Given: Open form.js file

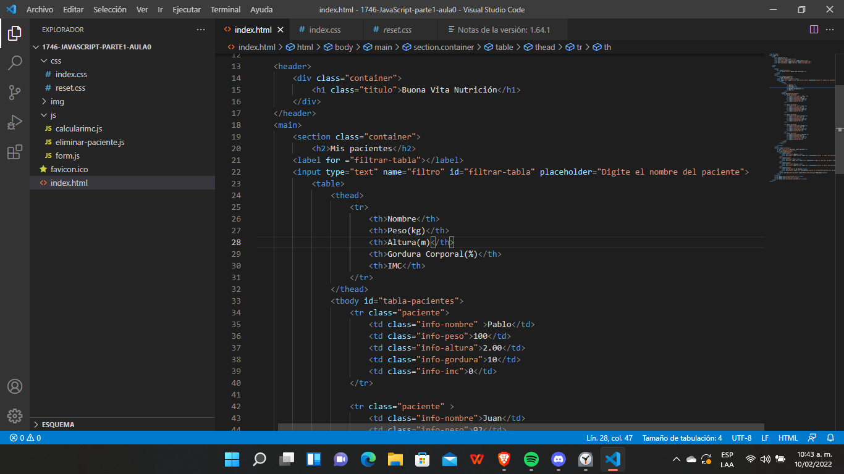Looking at the screenshot, I should pos(122,156).
